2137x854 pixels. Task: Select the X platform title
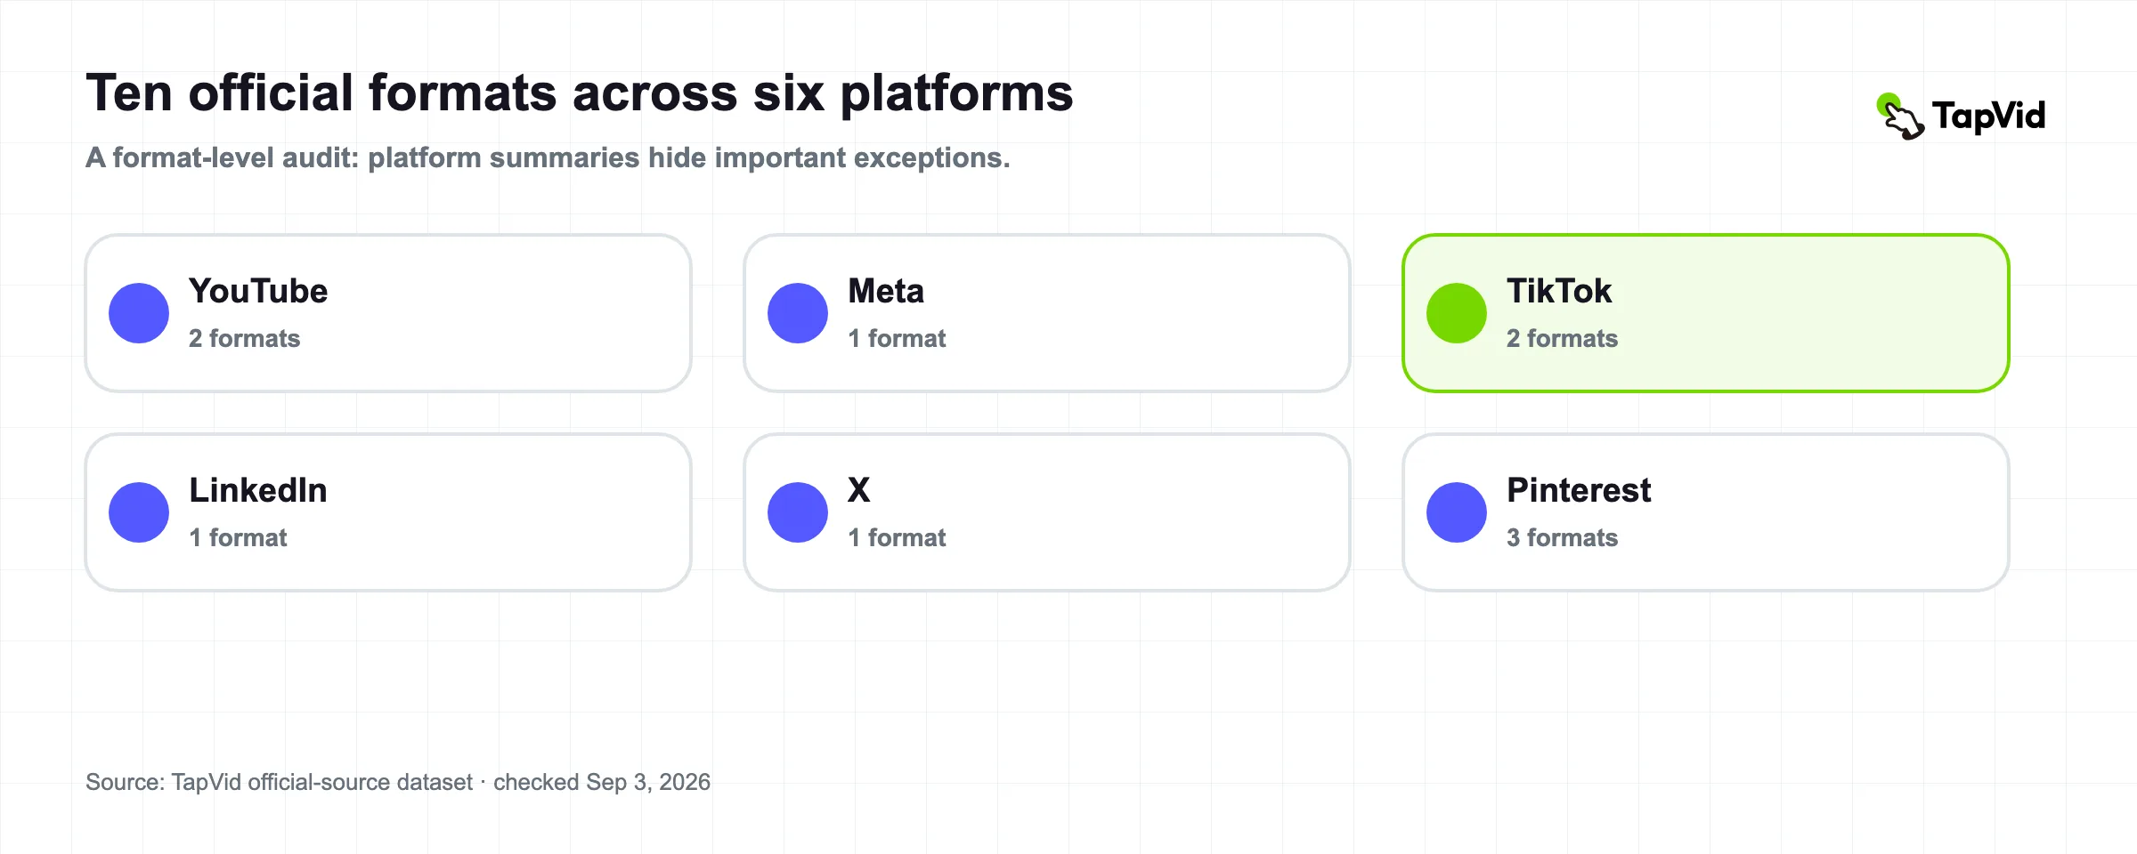[x=859, y=490]
